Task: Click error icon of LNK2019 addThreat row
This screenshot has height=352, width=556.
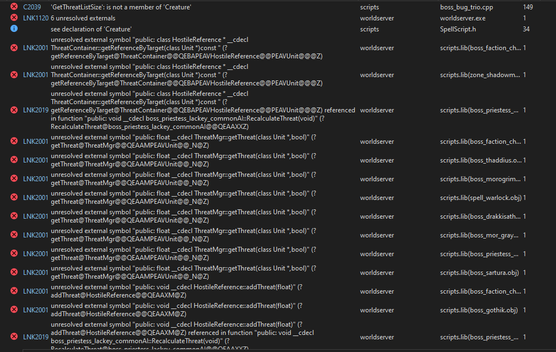Action: [x=14, y=337]
